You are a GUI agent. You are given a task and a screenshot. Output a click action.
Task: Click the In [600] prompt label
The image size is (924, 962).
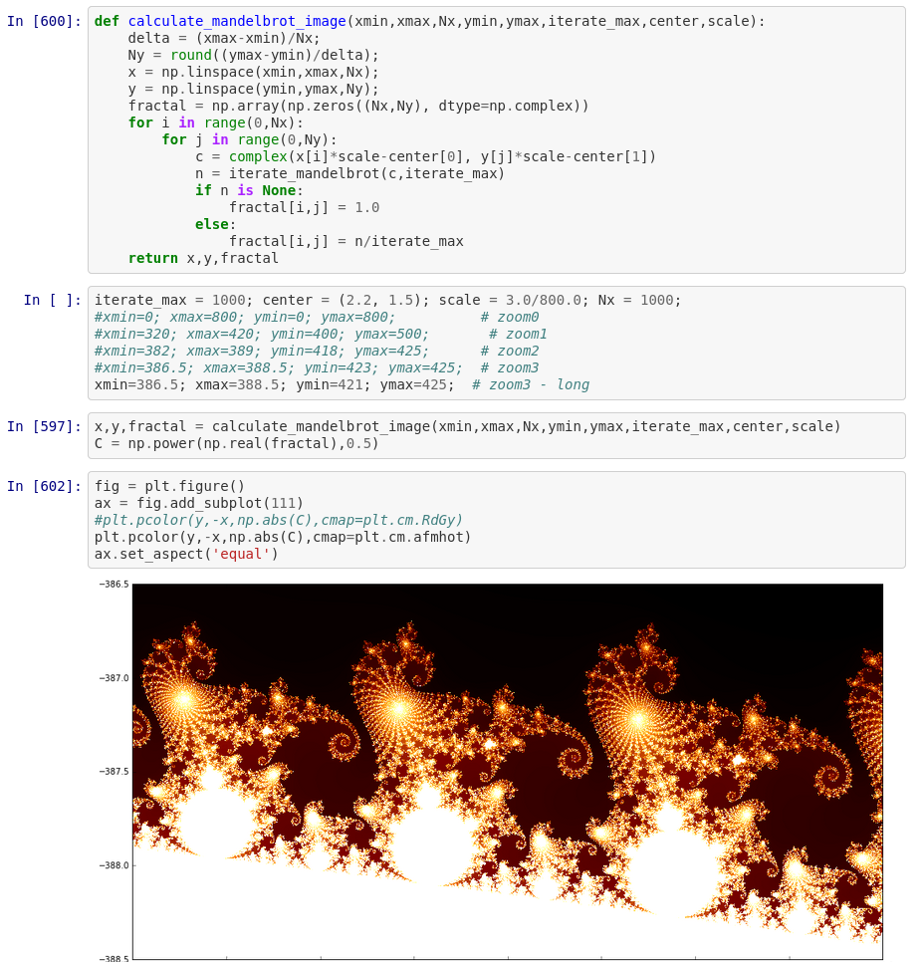(44, 22)
